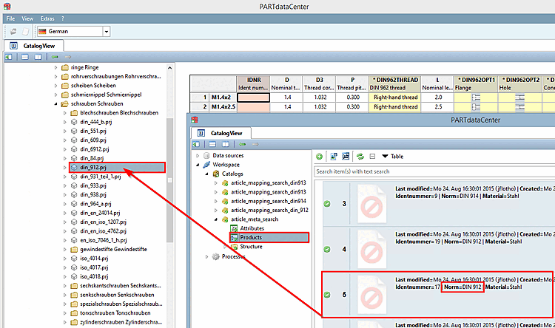Select iso_4017.prj in the tree
Viewport: 555px width, 328px height.
(94, 267)
